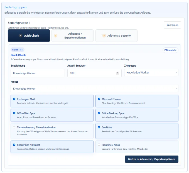Uncheck the Office Desktop Apps option
Image resolution: width=189 pixels, height=173 pixels.
(x=99, y=113)
